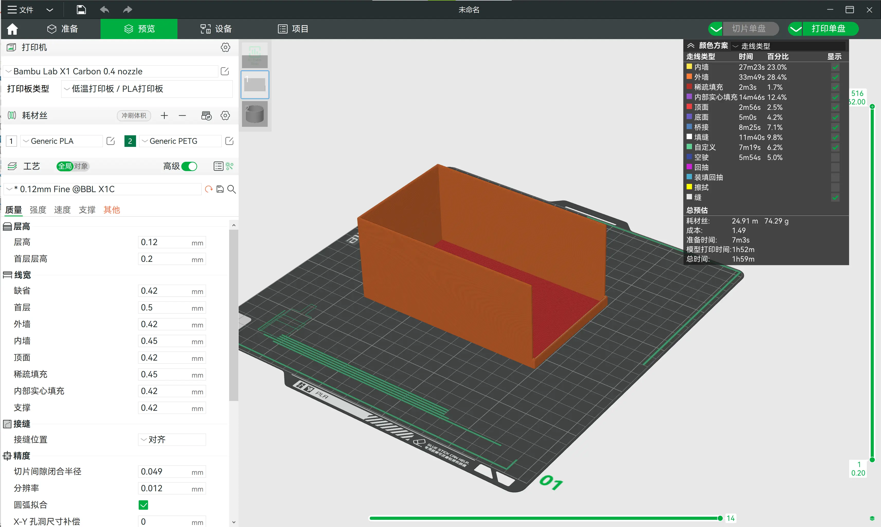Screen dimensions: 881x527
Task: Click the 冲刷体积 flushing volumes button
Action: (134, 115)
